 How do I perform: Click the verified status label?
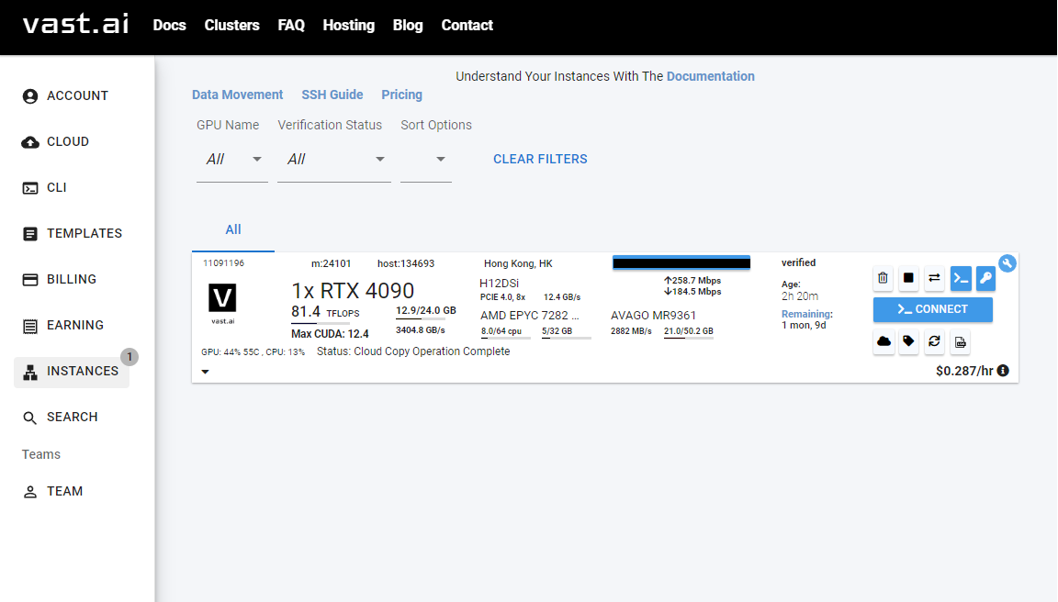(x=798, y=262)
